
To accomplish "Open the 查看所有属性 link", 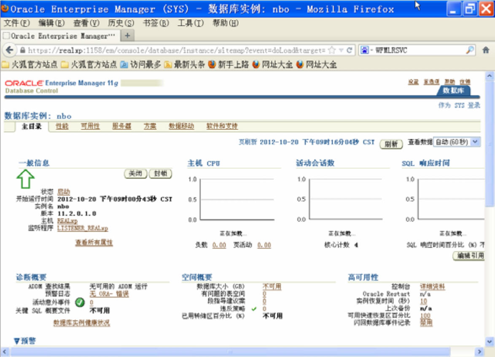I will point(94,243).
